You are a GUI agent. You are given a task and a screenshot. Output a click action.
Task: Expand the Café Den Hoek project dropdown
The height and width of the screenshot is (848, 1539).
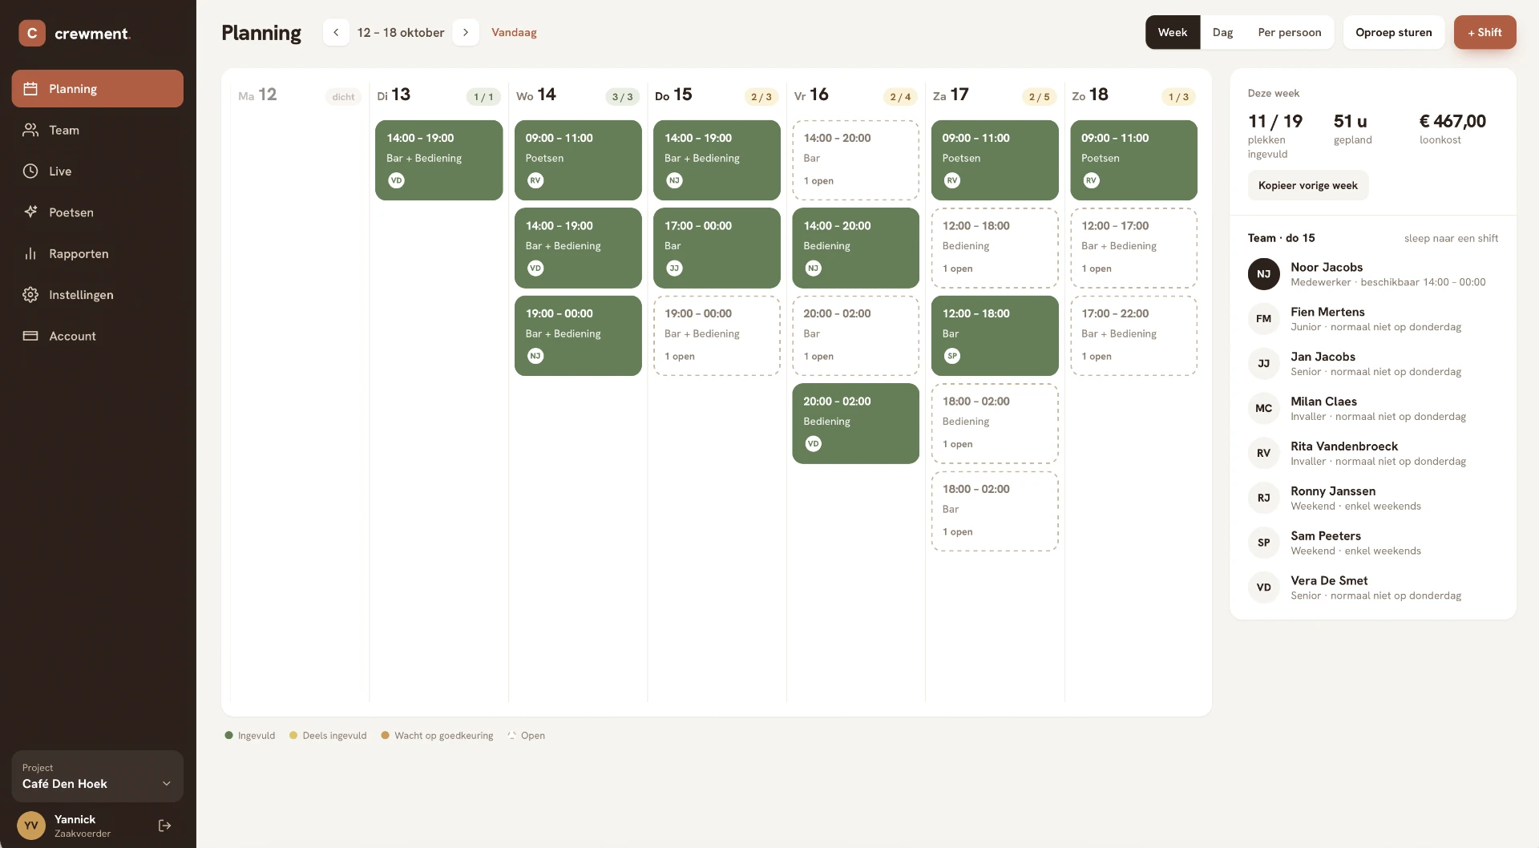coord(97,776)
